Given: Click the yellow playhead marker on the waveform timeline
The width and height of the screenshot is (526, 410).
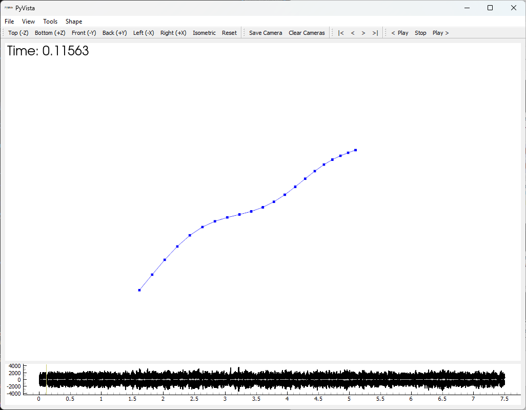Looking at the screenshot, I should coord(46,379).
